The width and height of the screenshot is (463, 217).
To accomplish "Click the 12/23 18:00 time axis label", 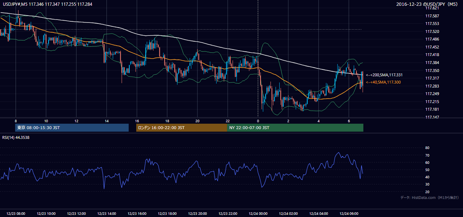I will 167,214.
